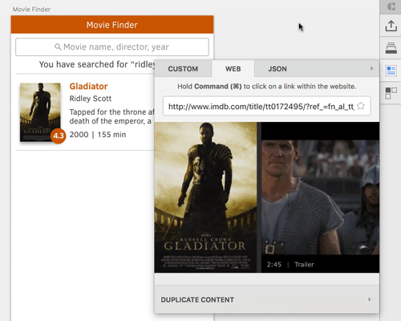
Task: Click the Gladiator thumbnail in results list
Action: point(40,112)
